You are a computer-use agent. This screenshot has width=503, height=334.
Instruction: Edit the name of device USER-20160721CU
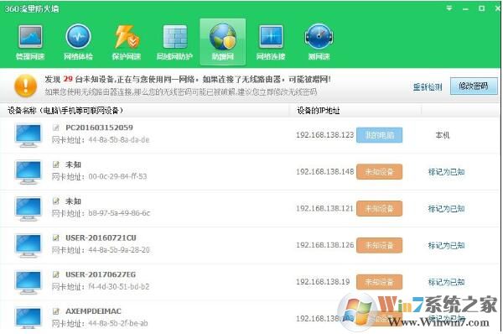pyautogui.click(x=56, y=238)
